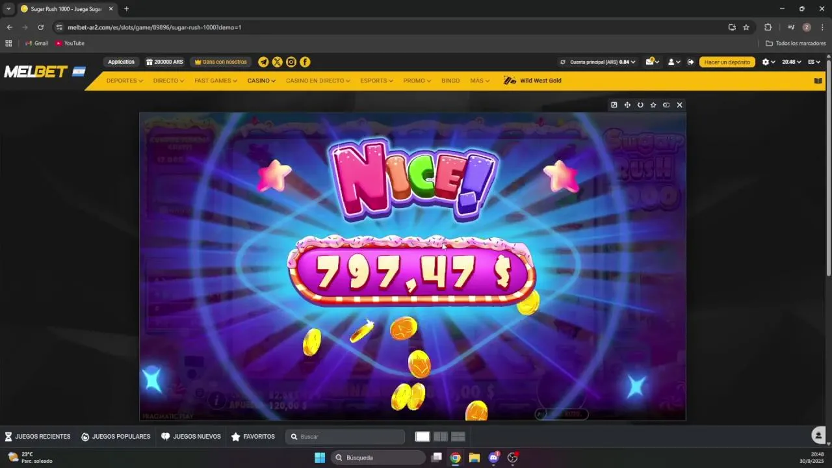Open ES language dropdown
The height and width of the screenshot is (468, 832).
(814, 62)
